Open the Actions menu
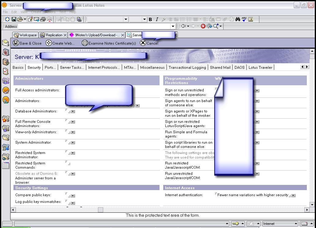 [50, 12]
